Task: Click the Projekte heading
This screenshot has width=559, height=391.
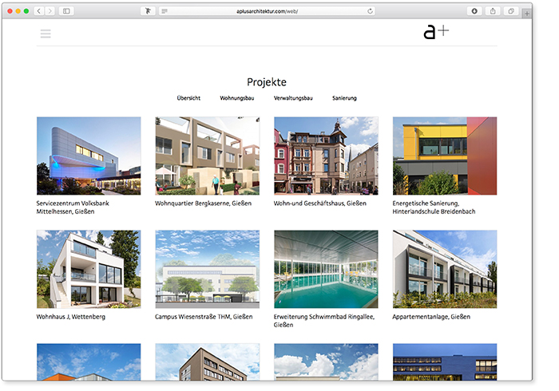Action: [x=267, y=82]
